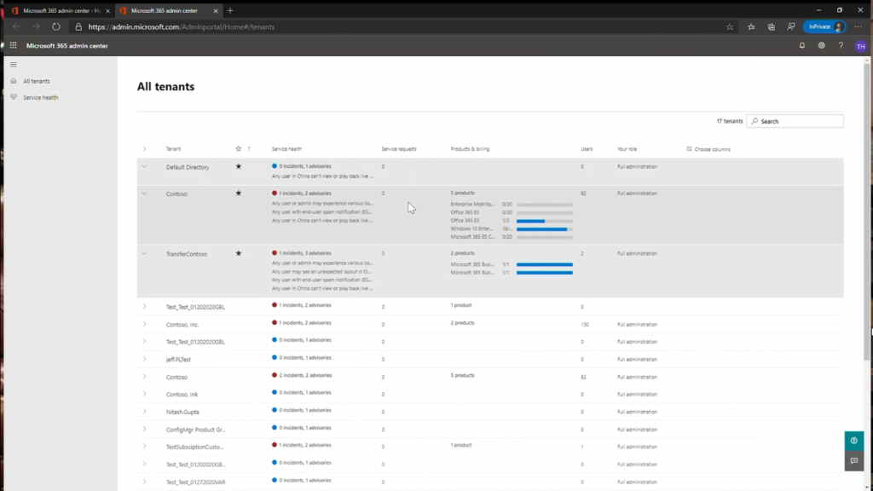Expand the ConfigMgr Product Gr... row
Screen dimensions: 873x491
point(144,430)
